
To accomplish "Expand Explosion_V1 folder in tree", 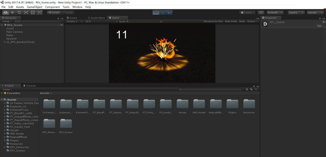I will coord(5,107).
